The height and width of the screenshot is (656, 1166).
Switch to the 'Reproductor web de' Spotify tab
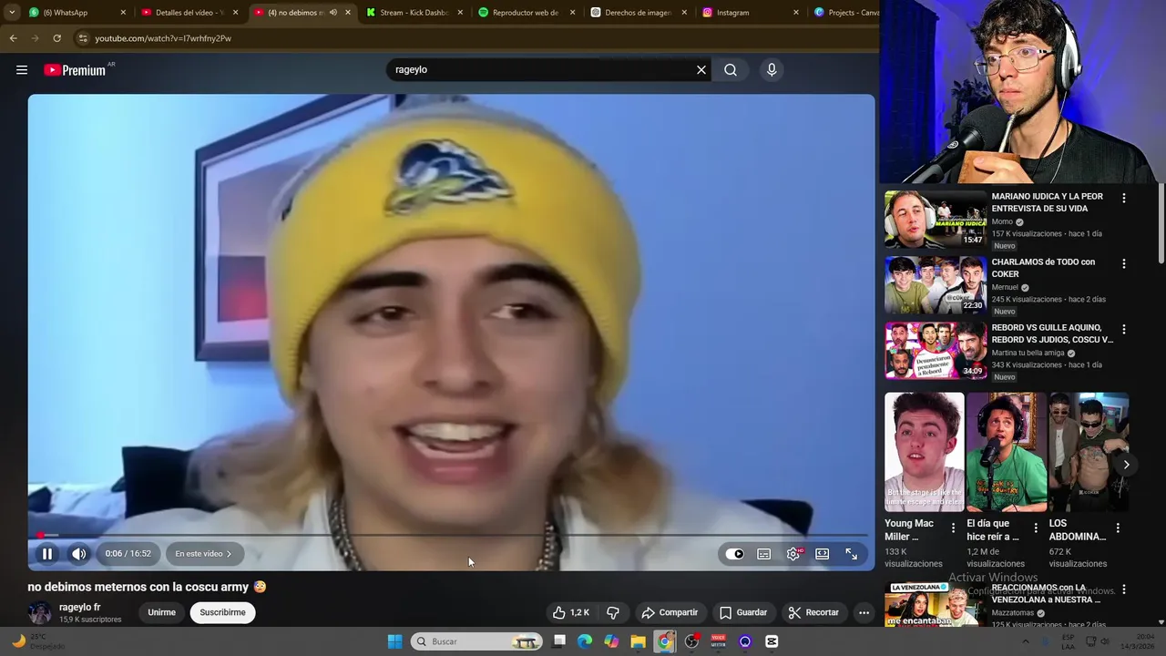pyautogui.click(x=526, y=13)
